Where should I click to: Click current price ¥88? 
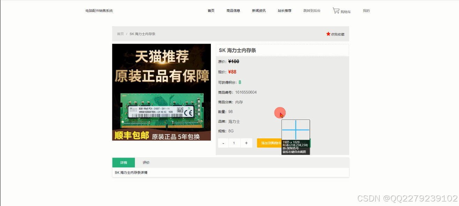tap(232, 72)
